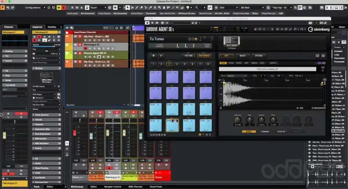Image resolution: width=348 pixels, height=189 pixels.
Task: Select the Range Selection tool
Action: tap(132, 7)
